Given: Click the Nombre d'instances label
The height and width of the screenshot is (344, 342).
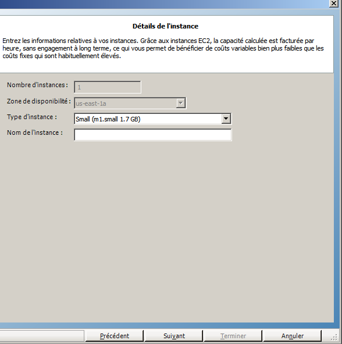Looking at the screenshot, I should coord(37,85).
